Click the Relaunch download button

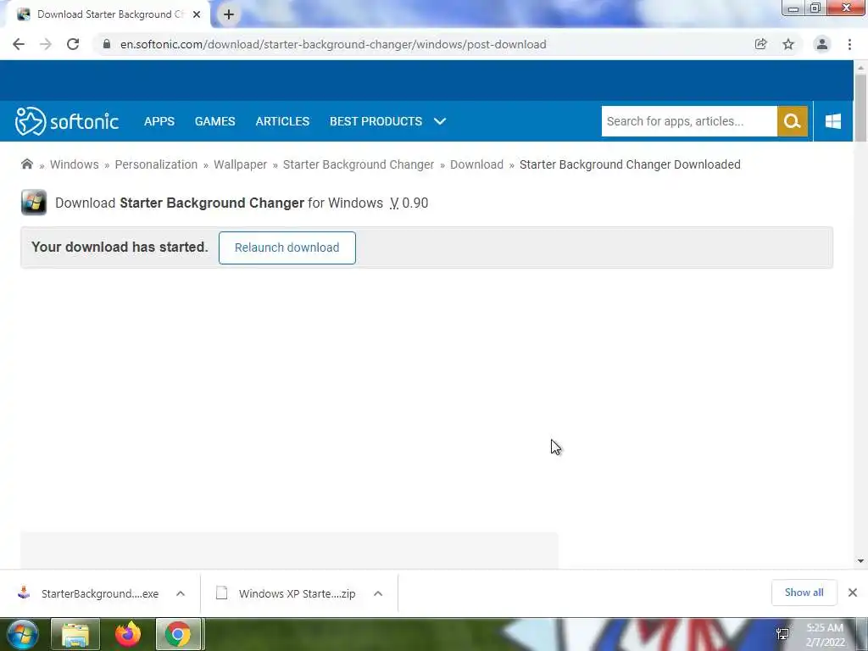pyautogui.click(x=287, y=248)
